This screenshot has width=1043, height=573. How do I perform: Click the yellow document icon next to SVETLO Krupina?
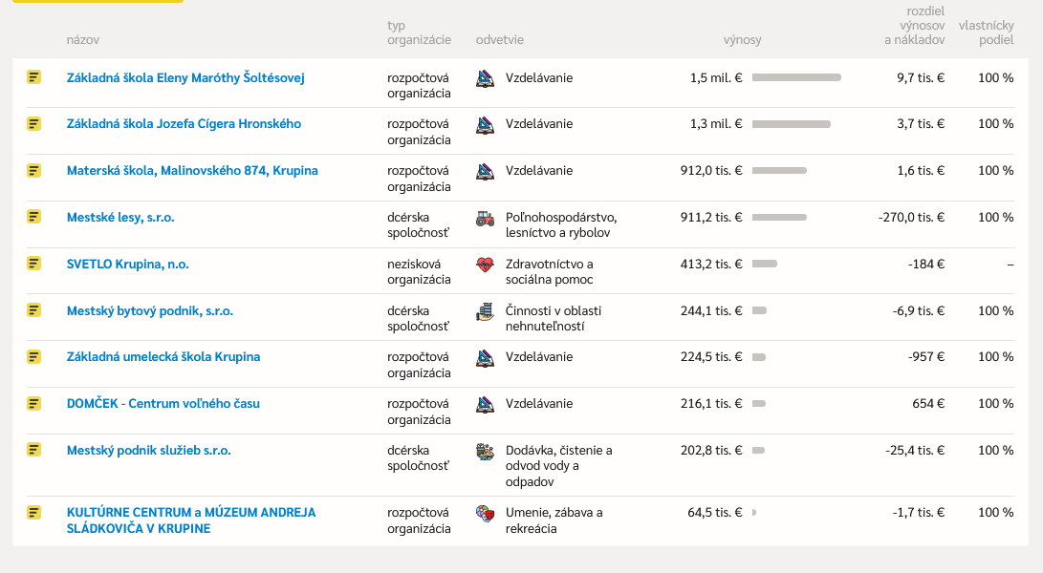pyautogui.click(x=33, y=264)
